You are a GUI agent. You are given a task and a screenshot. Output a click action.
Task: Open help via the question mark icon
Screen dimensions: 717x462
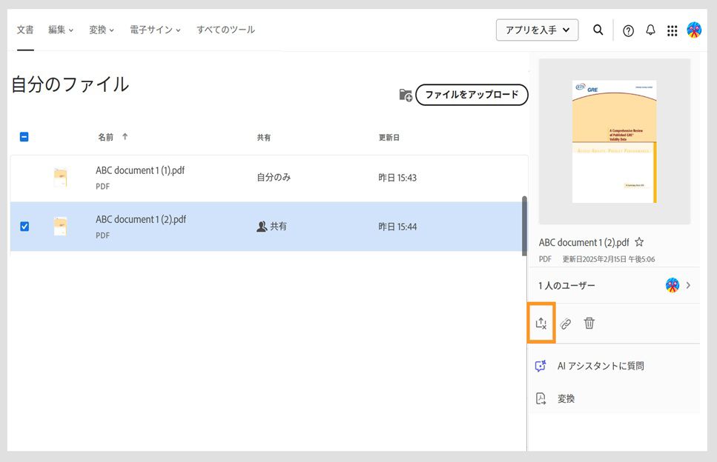[x=628, y=30]
